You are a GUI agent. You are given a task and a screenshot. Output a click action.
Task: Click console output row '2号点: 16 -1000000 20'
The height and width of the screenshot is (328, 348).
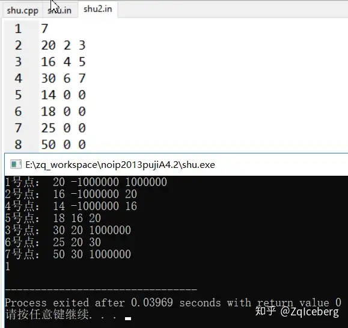(x=71, y=194)
